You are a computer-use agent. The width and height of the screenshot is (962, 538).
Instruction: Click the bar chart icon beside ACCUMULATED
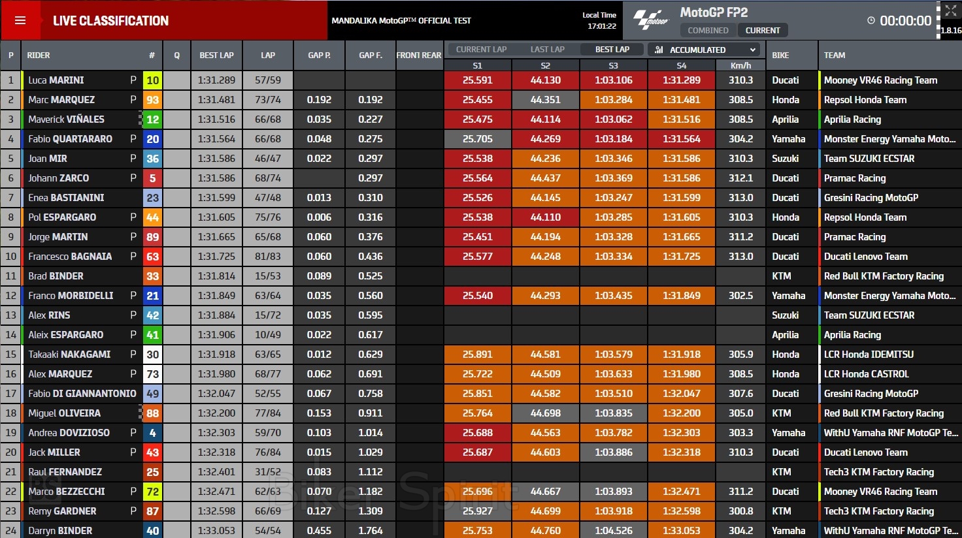pos(659,50)
